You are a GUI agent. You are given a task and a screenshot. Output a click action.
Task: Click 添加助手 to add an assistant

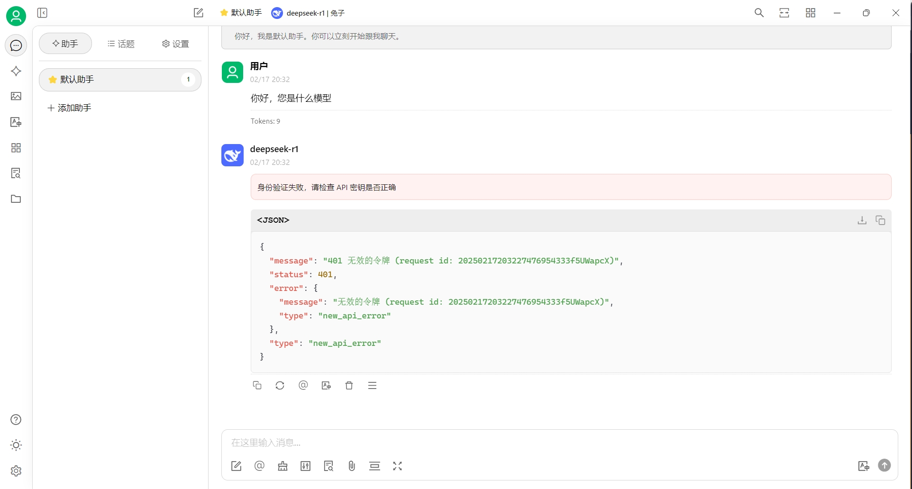(70, 108)
